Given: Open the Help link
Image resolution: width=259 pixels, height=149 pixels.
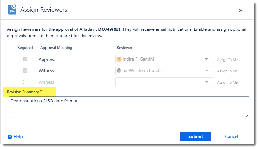Looking at the screenshot, I should 18,137.
